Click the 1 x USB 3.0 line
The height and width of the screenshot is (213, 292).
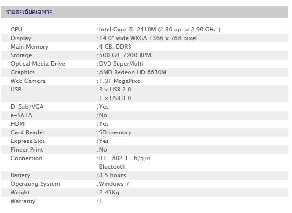(x=115, y=98)
